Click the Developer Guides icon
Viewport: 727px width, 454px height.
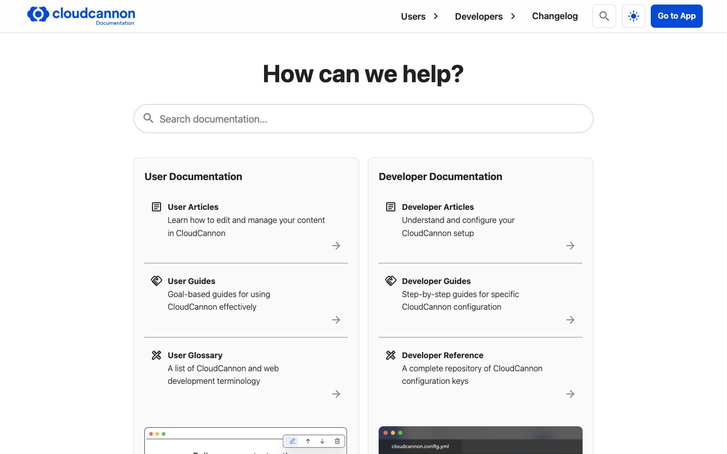391,281
